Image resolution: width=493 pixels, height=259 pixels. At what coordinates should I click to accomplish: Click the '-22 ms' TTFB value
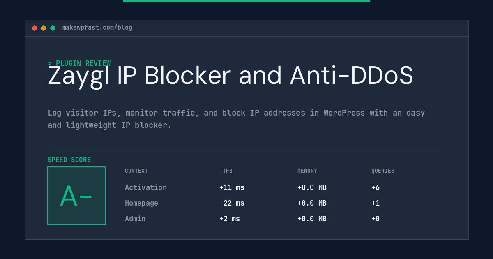[232, 203]
